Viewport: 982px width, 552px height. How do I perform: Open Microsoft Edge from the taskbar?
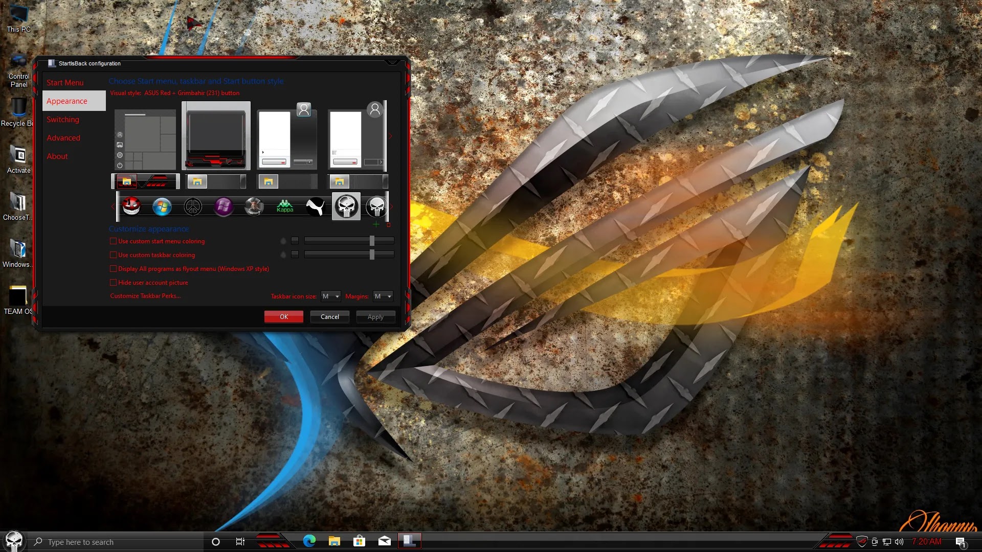309,541
